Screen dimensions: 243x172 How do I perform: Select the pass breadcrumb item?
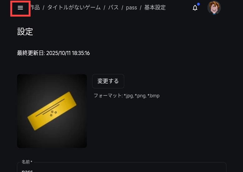[x=131, y=8]
